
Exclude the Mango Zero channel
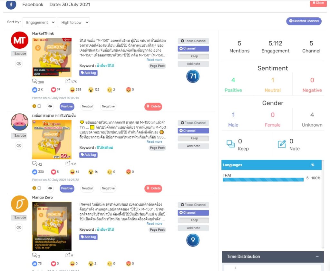coord(19,218)
